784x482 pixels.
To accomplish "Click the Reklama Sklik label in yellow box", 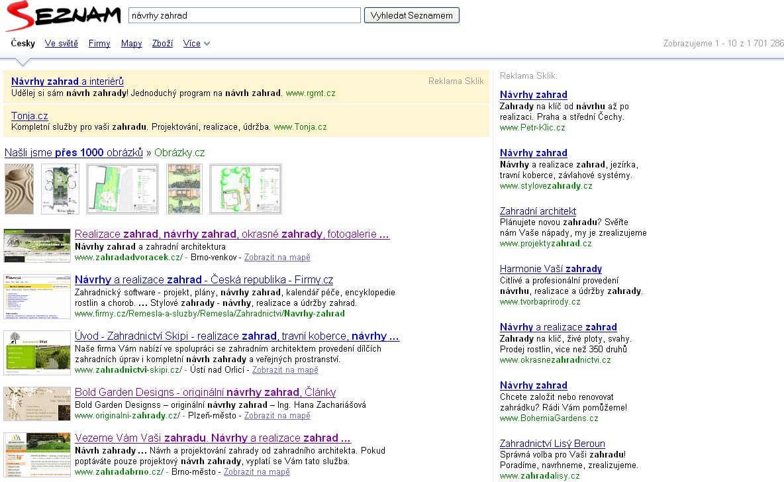I will [x=456, y=81].
